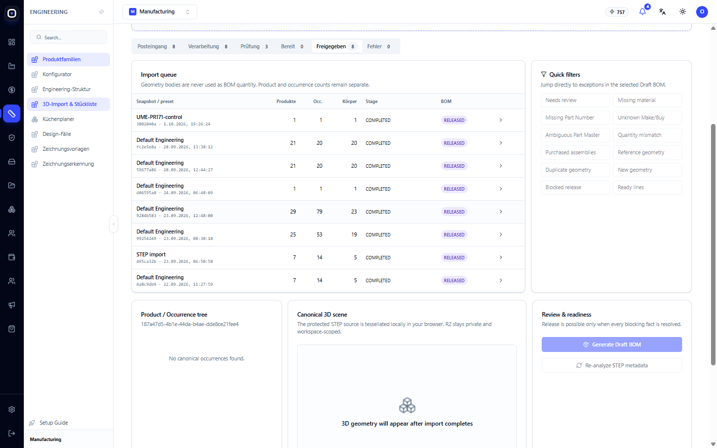Image resolution: width=717 pixels, height=448 pixels.
Task: Click the 757 credits lightning badge
Action: [x=617, y=12]
